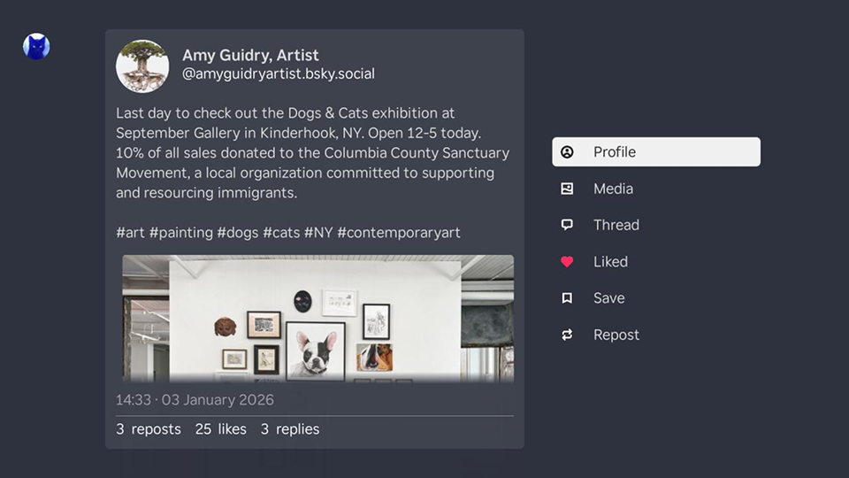Toggle the Save bookmark icon
Viewport: 849px width, 478px height.
568,298
